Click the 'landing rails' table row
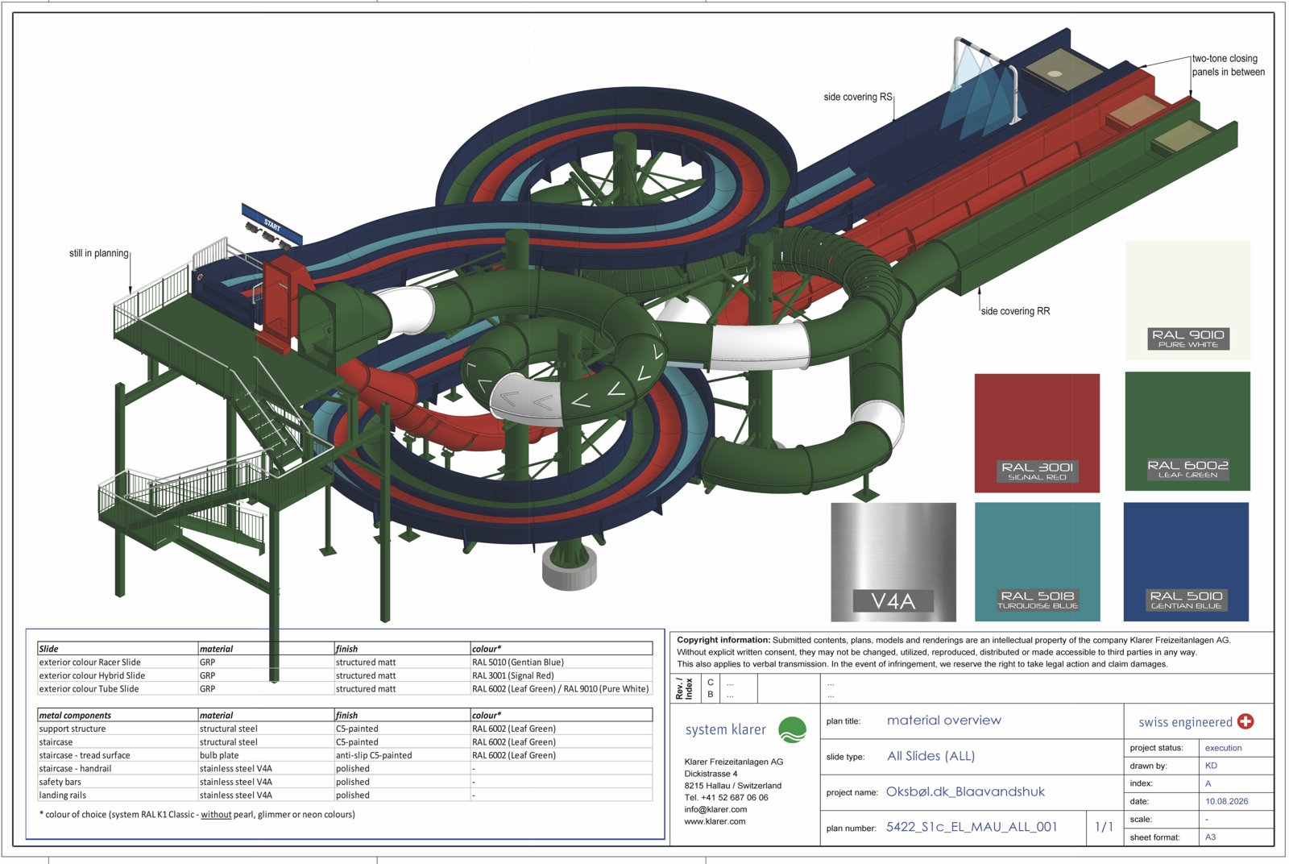 345,795
